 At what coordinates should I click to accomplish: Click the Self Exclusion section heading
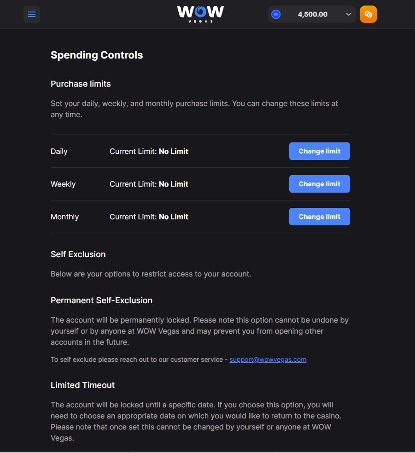[78, 254]
